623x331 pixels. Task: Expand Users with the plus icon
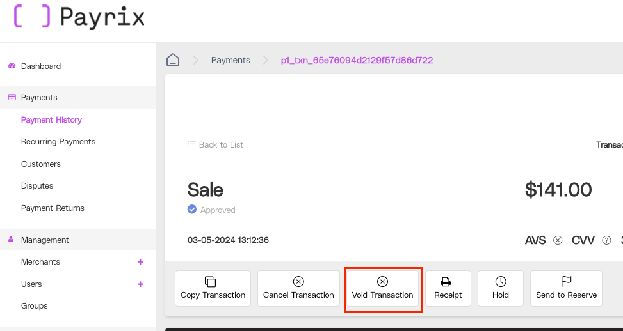140,284
